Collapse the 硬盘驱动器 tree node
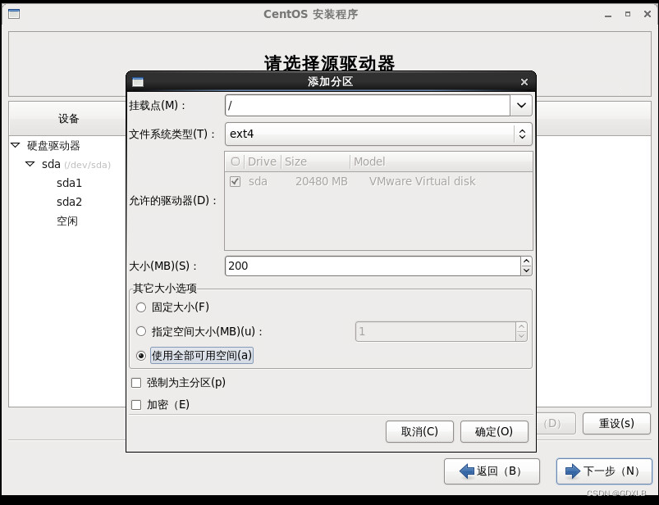 pos(16,146)
